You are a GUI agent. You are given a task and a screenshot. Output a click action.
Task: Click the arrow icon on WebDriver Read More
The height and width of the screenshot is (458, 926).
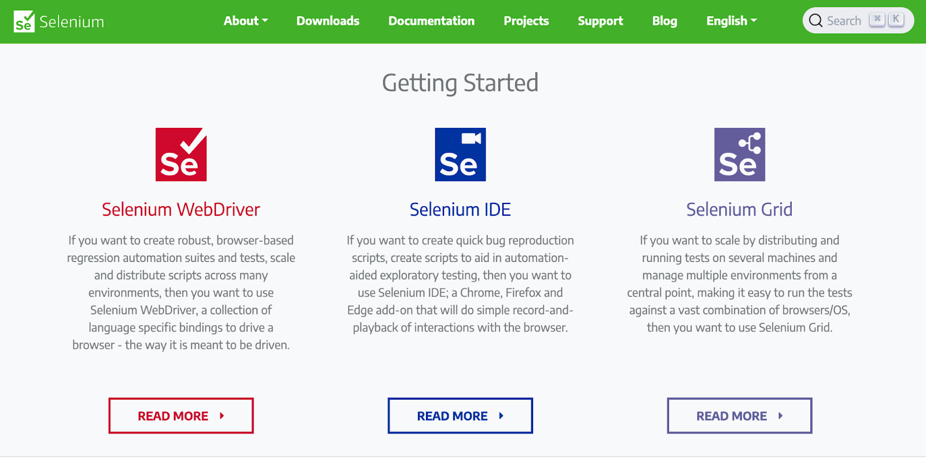(x=222, y=416)
